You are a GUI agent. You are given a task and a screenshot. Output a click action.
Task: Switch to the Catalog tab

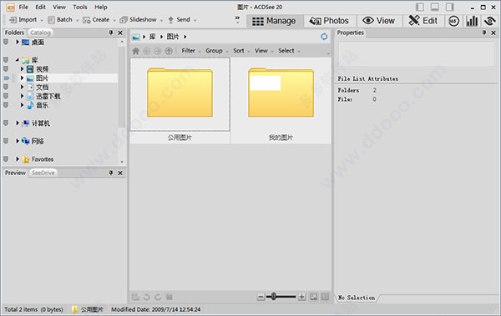pyautogui.click(x=41, y=33)
